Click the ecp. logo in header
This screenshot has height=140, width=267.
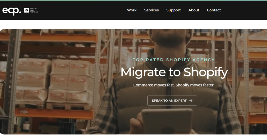tap(11, 11)
